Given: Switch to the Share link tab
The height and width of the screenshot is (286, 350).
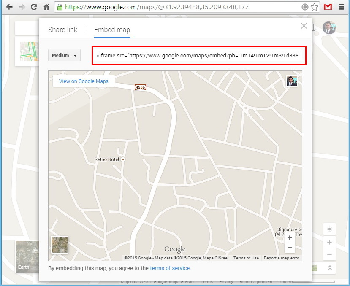Looking at the screenshot, I should click(x=62, y=30).
